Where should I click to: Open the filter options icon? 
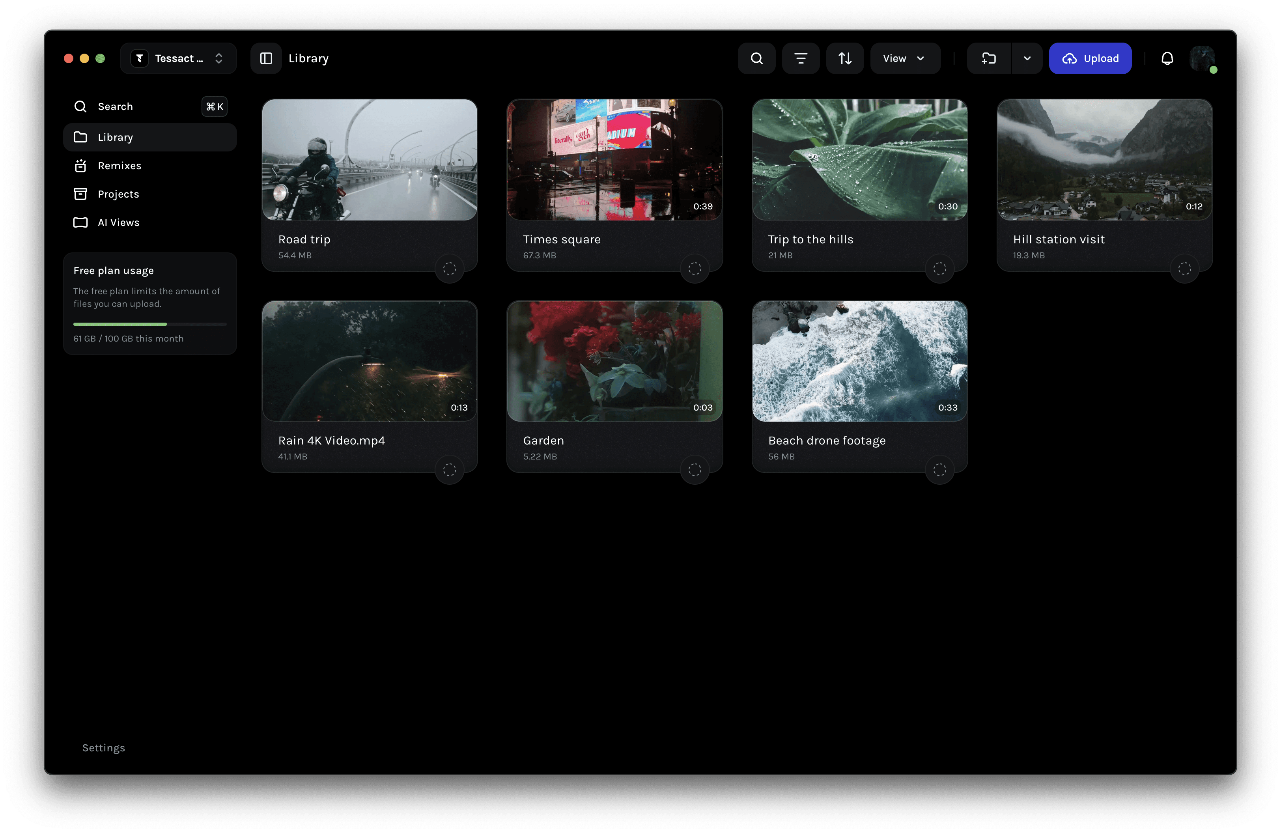tap(800, 58)
